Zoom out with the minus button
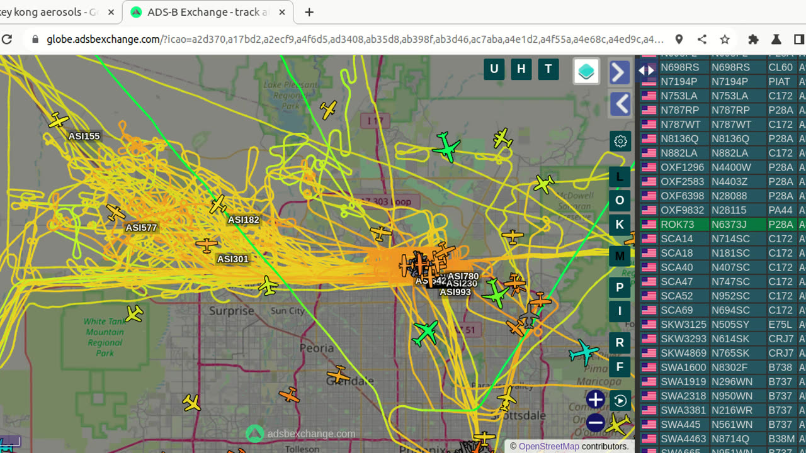This screenshot has height=453, width=806. (x=595, y=423)
